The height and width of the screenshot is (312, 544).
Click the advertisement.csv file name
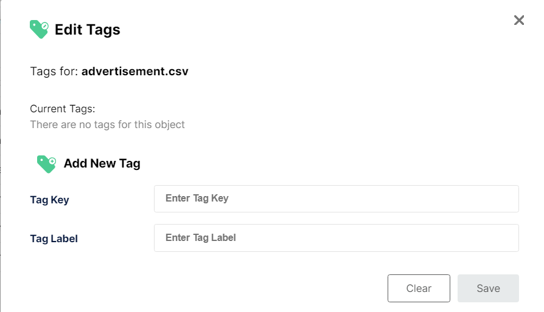click(135, 71)
